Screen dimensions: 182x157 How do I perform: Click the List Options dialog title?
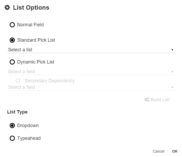point(31,8)
